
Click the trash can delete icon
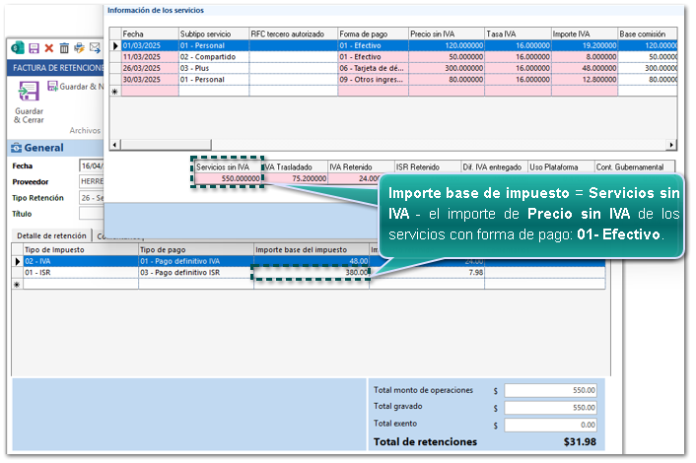point(64,48)
